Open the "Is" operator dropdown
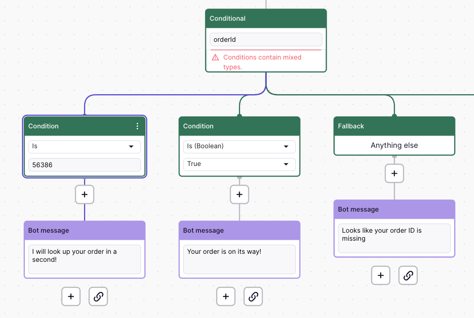 84,147
